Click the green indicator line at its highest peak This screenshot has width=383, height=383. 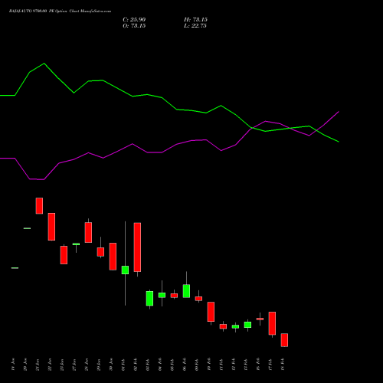44,64
